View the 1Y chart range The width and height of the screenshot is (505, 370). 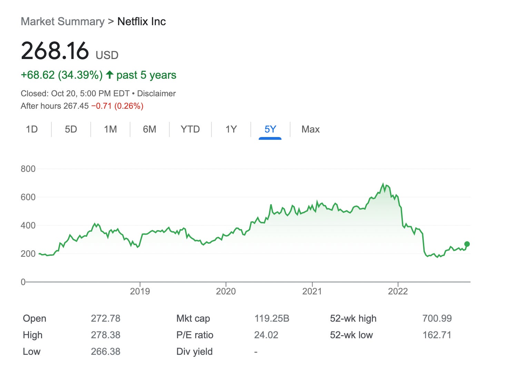[231, 129]
